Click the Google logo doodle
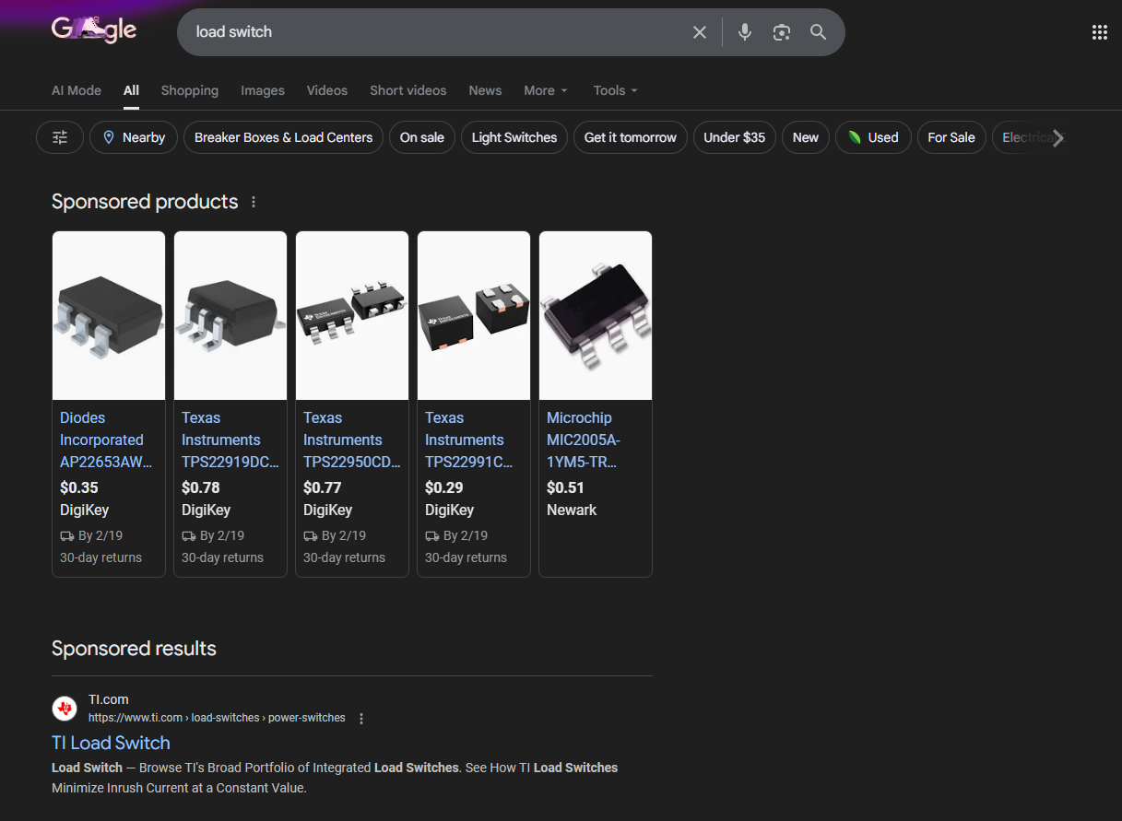This screenshot has width=1122, height=821. [x=93, y=30]
